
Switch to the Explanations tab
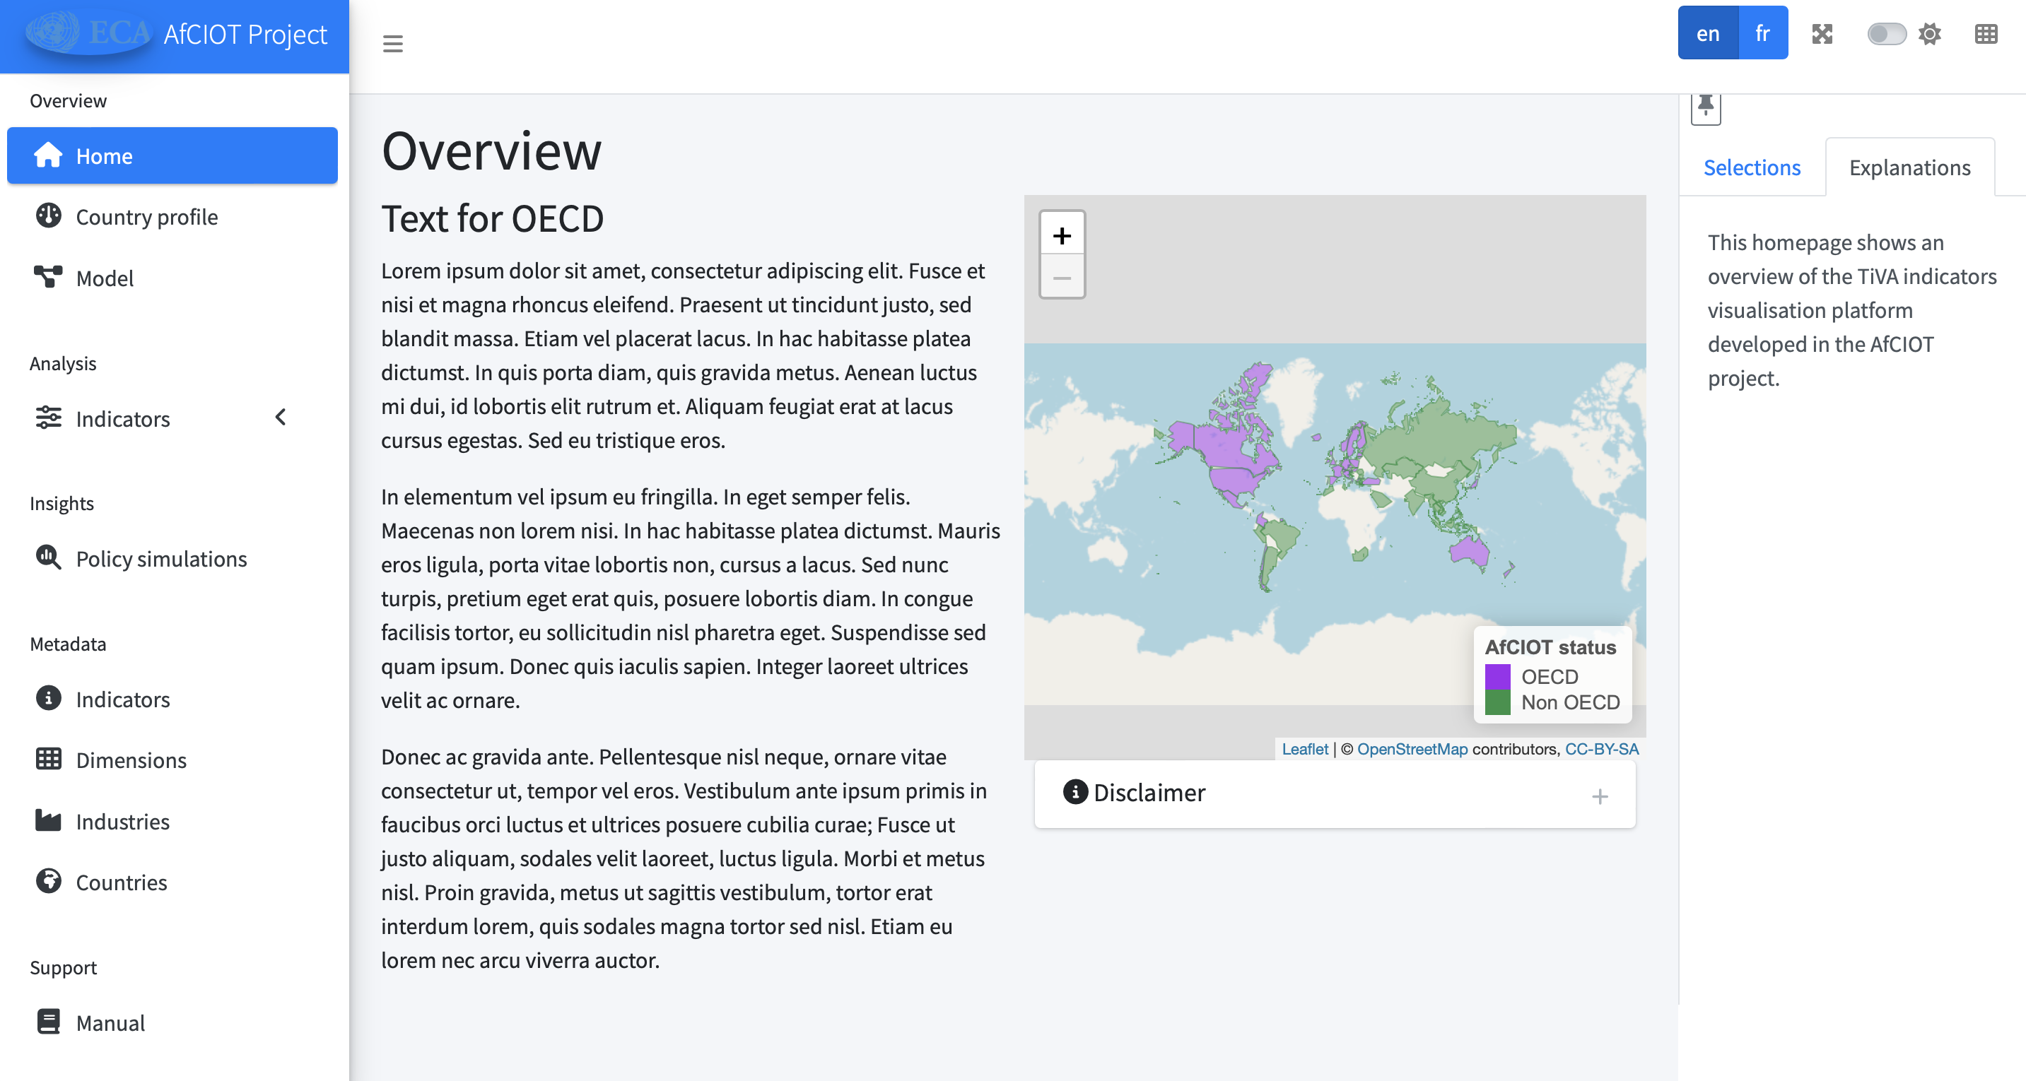(1909, 167)
